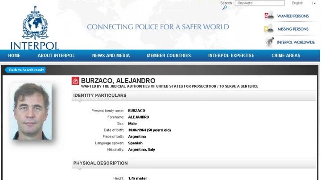
Task: Click the forename value ALEJANDRO
Action: click(139, 117)
